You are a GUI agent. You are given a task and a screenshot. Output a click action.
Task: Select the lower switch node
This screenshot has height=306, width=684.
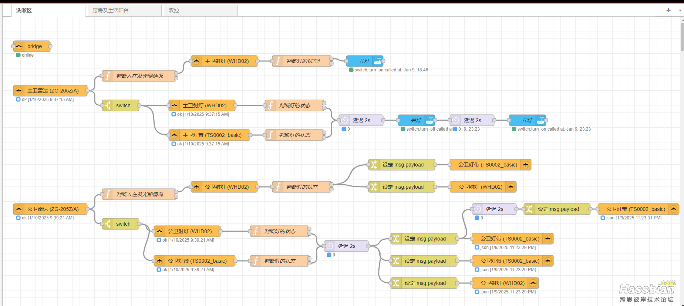point(121,224)
